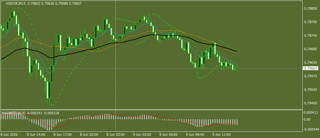Click the 0.79520 price axis label

click(x=310, y=89)
